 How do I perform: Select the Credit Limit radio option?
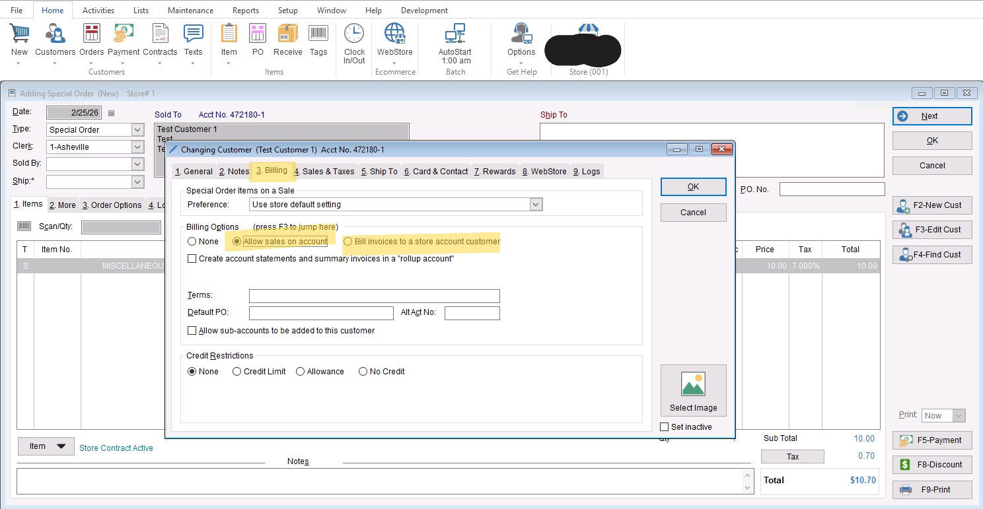[237, 372]
